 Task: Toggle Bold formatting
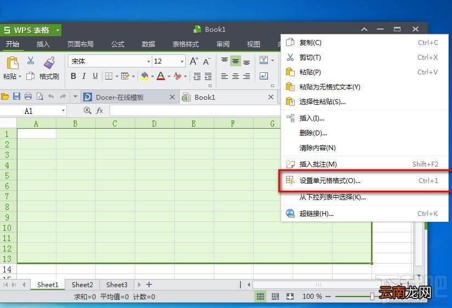pos(73,76)
